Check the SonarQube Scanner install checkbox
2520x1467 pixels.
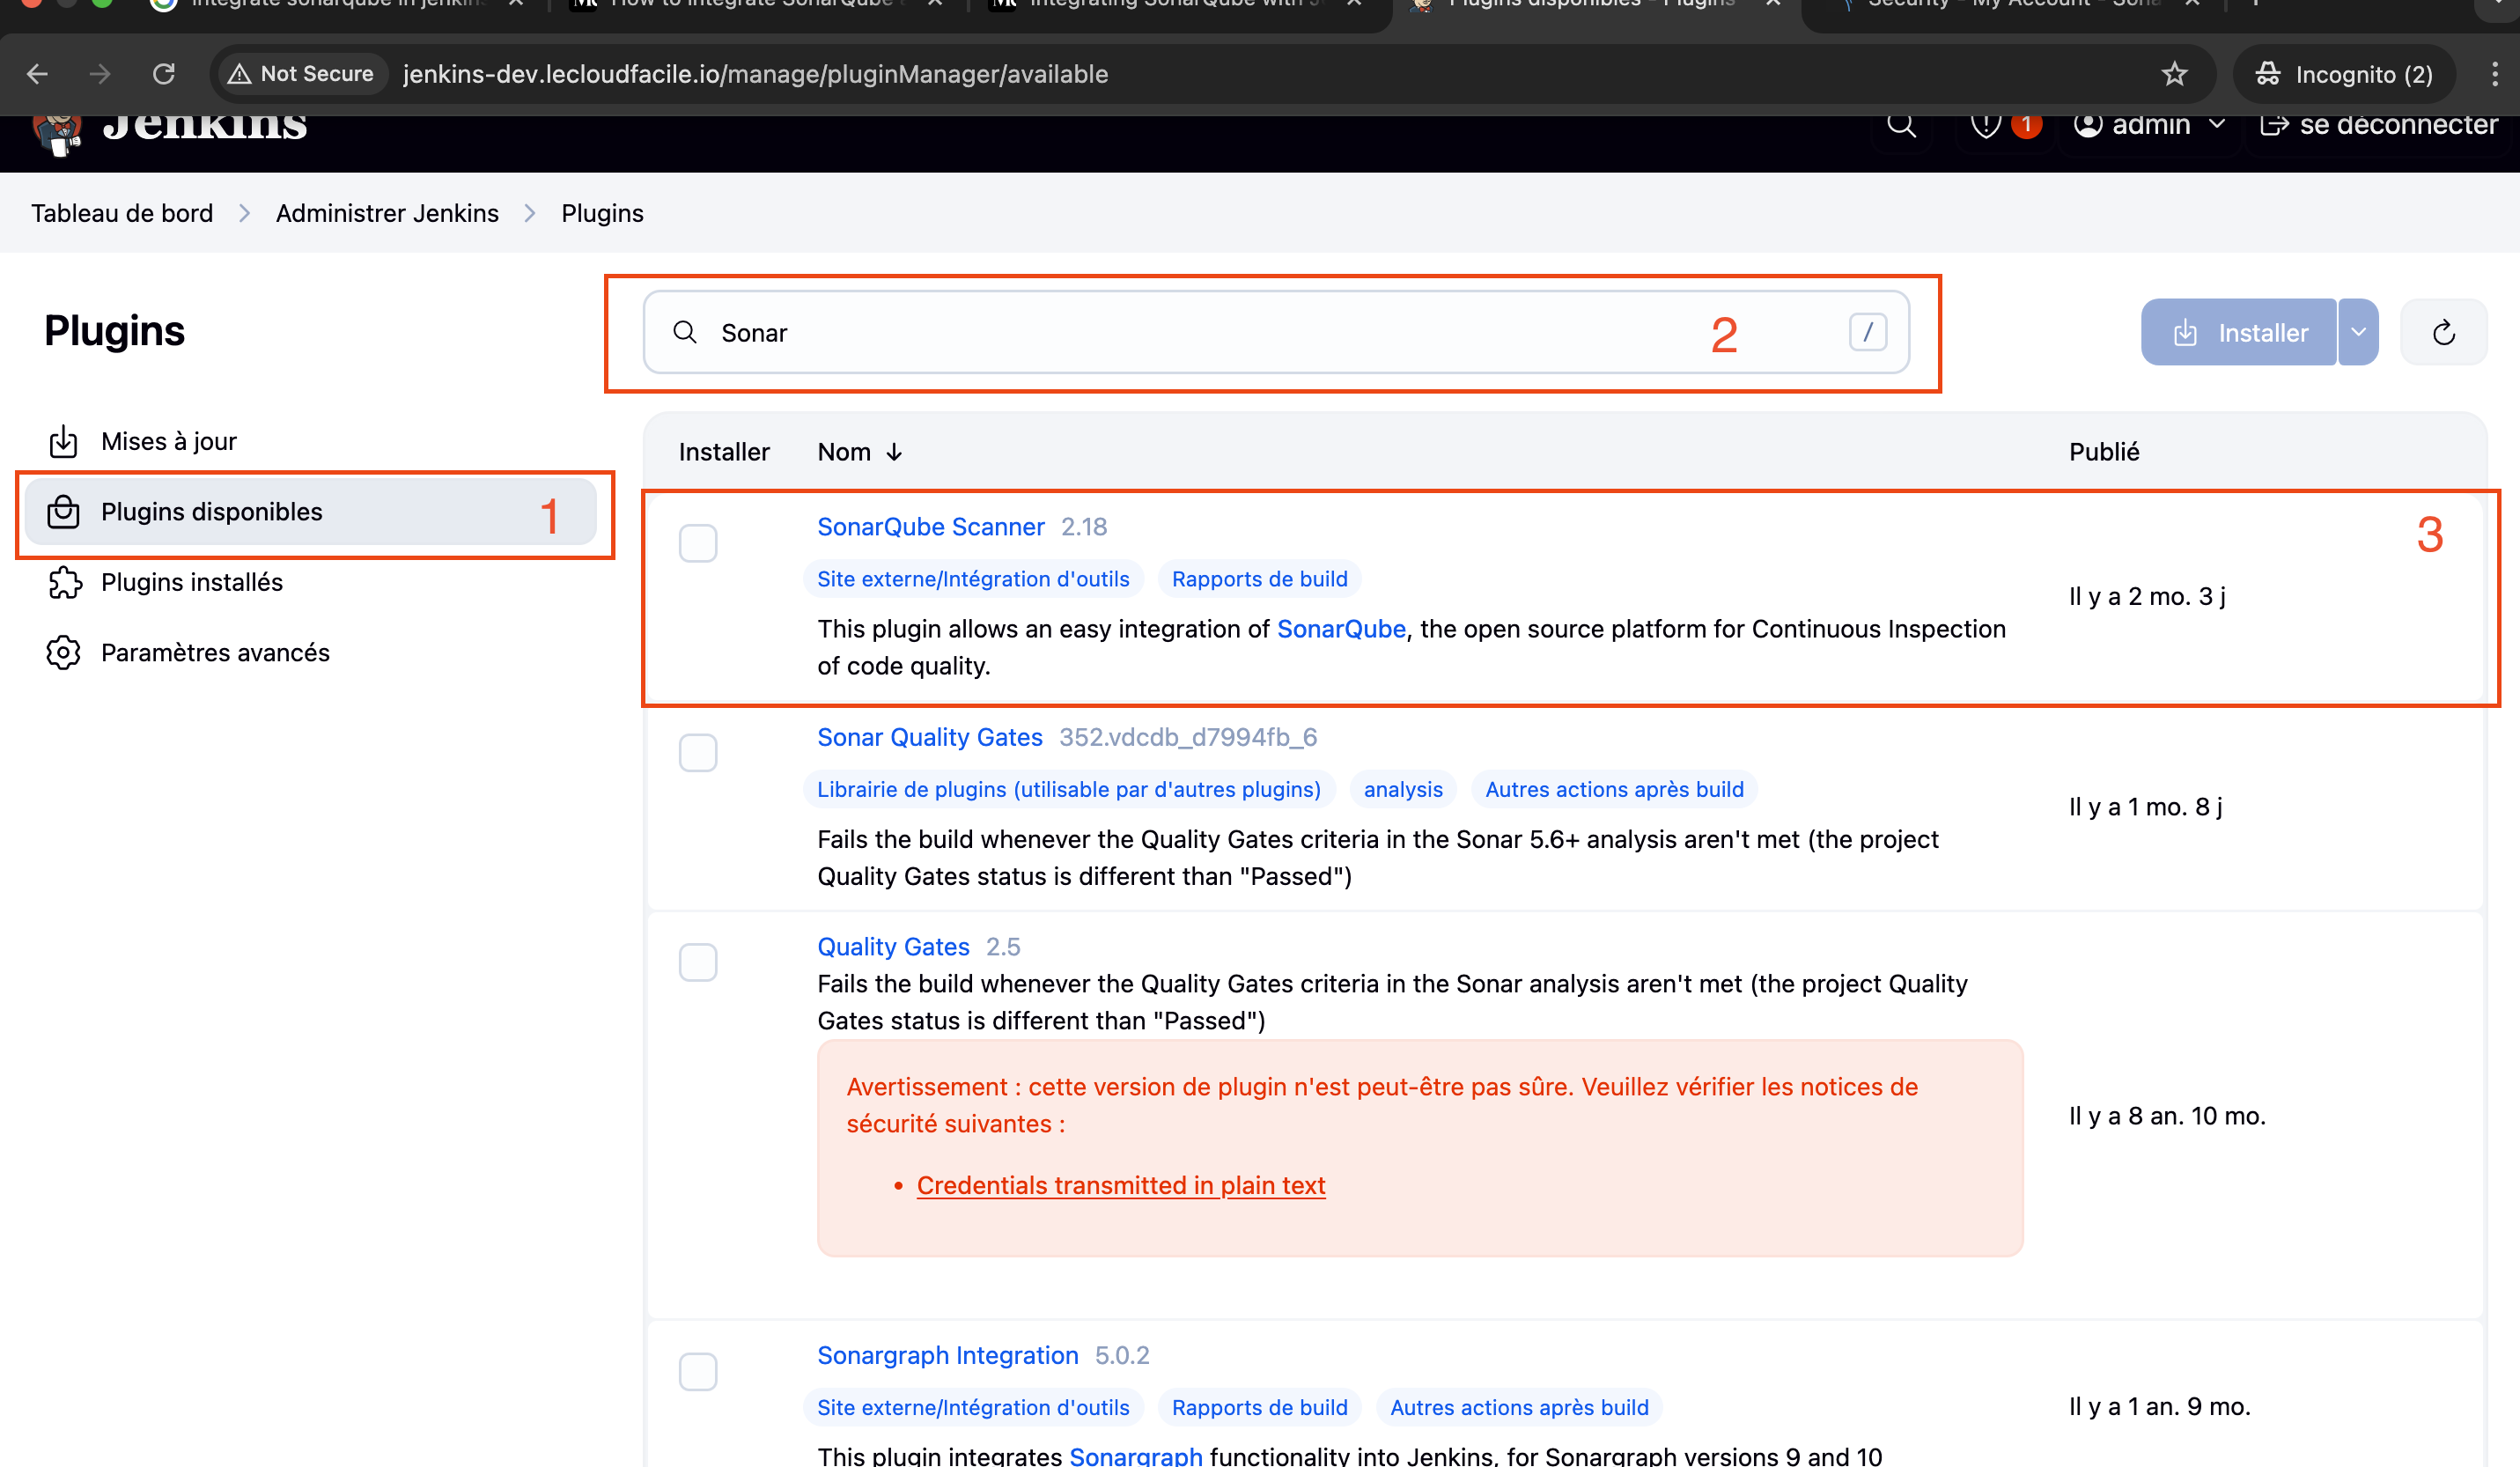pos(698,543)
